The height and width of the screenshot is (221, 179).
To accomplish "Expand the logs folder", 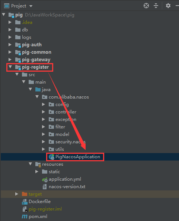I will coord(10,37).
